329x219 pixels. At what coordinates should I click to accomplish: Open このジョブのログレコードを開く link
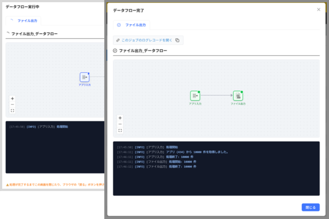click(x=147, y=40)
